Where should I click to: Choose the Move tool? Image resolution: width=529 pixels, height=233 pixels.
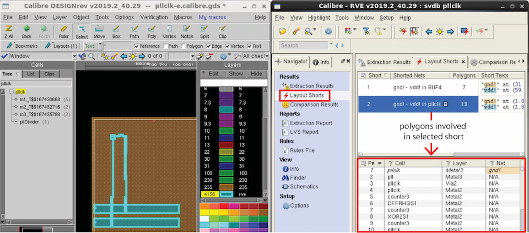99,32
